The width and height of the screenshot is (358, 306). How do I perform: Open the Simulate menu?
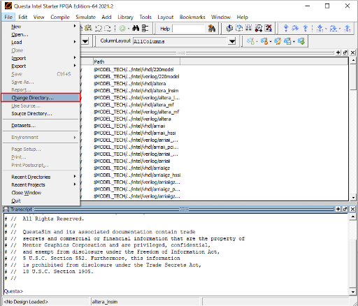click(86, 17)
